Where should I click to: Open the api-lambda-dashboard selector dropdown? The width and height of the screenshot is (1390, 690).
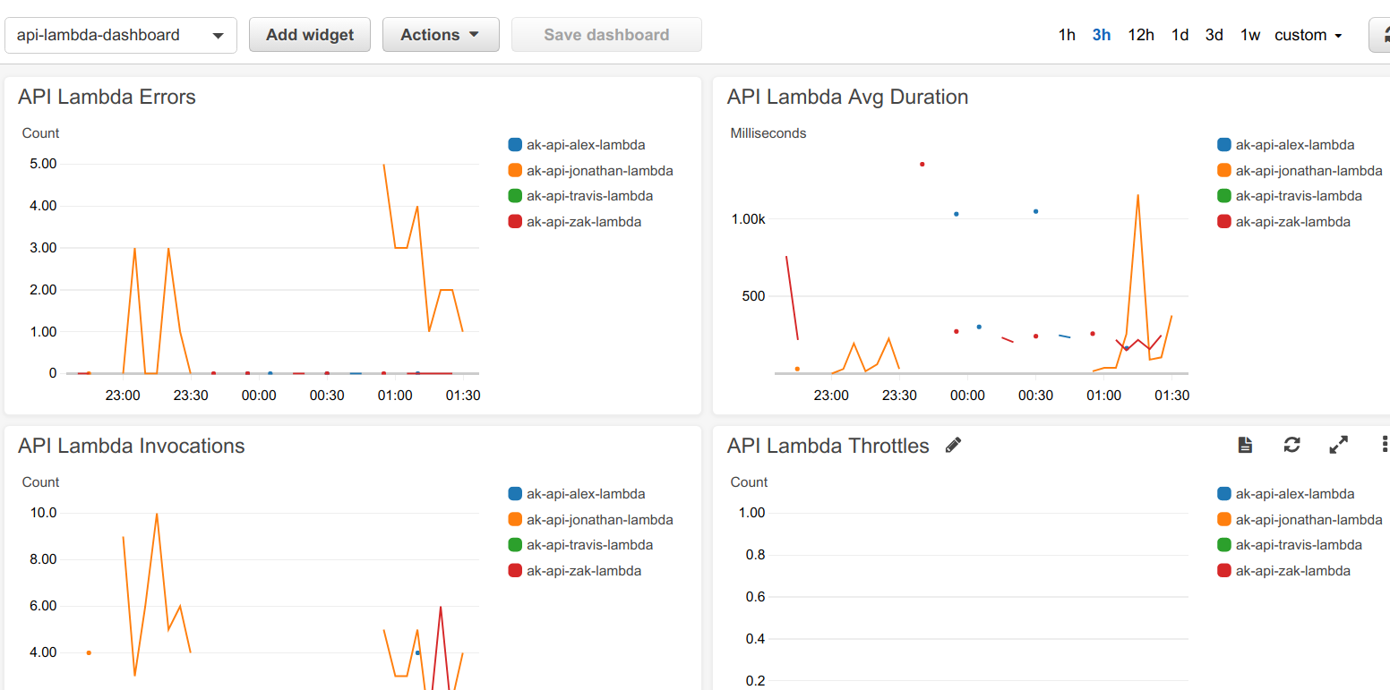[x=121, y=34]
